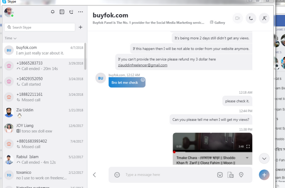Open the +8801683993402 missed call entry
This screenshot has width=285, height=188.
[44, 144]
